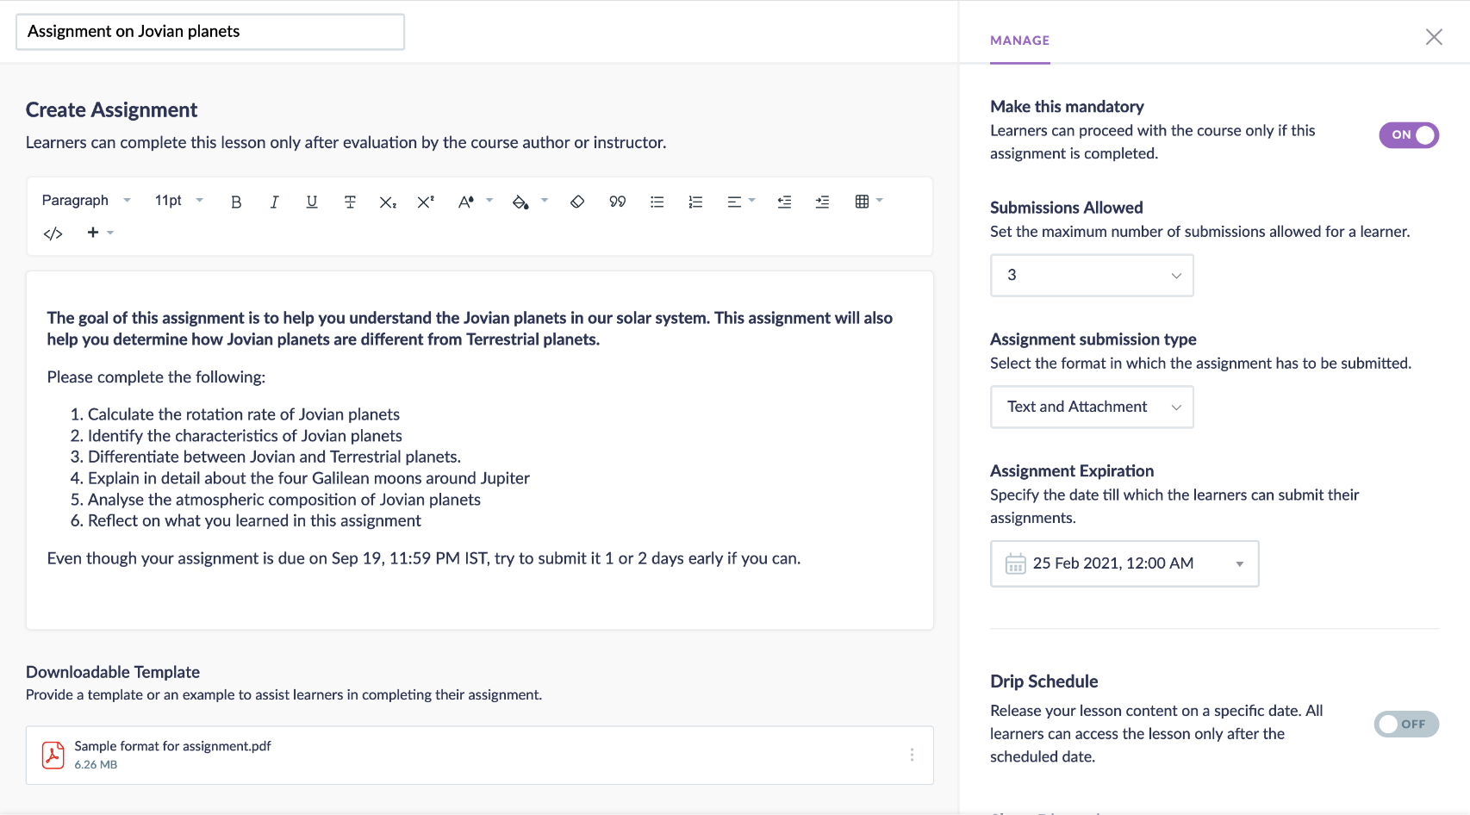The height and width of the screenshot is (815, 1470).
Task: Turn off the Make this mandatory toggle
Action: (1408, 135)
